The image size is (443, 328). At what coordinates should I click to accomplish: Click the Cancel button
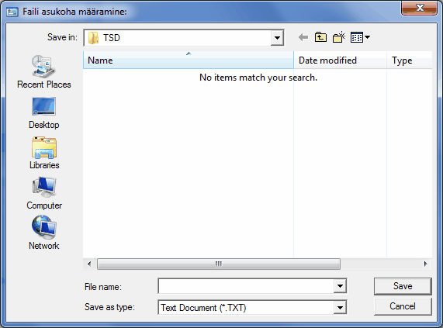[x=403, y=306]
